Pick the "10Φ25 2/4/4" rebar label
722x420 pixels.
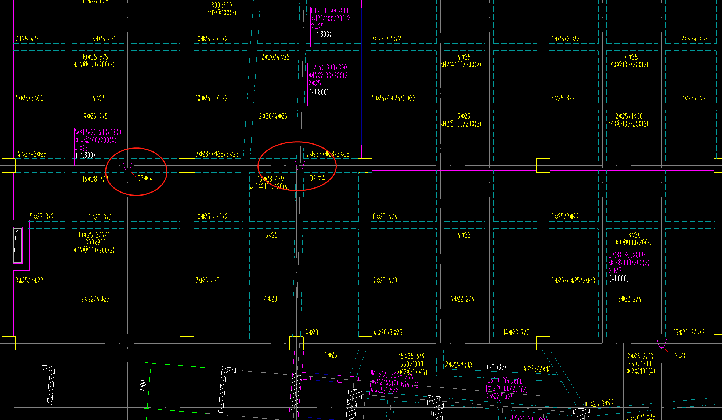(94, 235)
